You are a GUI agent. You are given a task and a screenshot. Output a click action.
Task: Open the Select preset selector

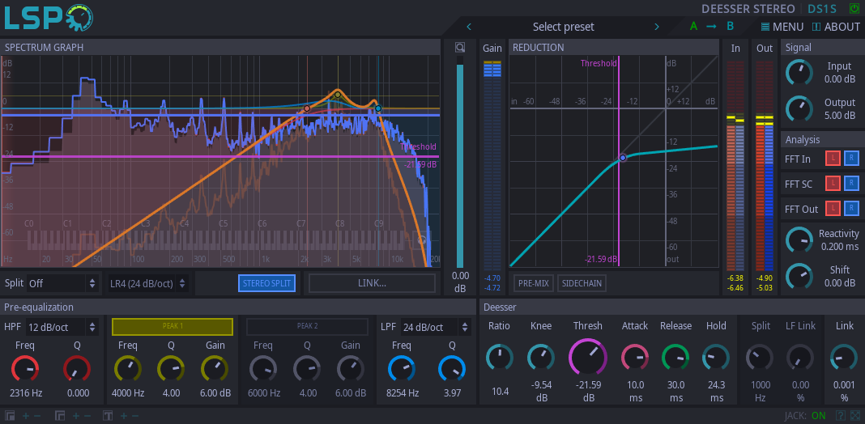point(563,27)
